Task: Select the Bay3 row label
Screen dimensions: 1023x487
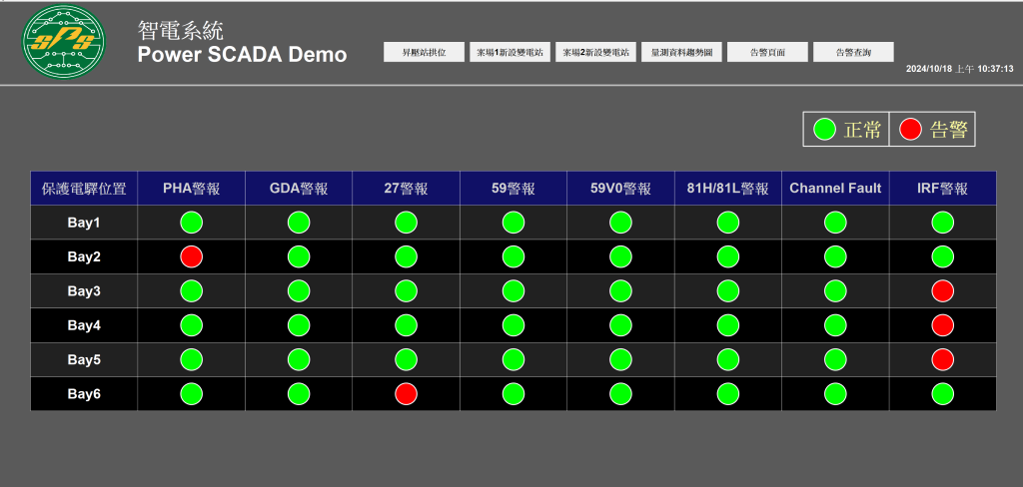Action: pyautogui.click(x=84, y=290)
